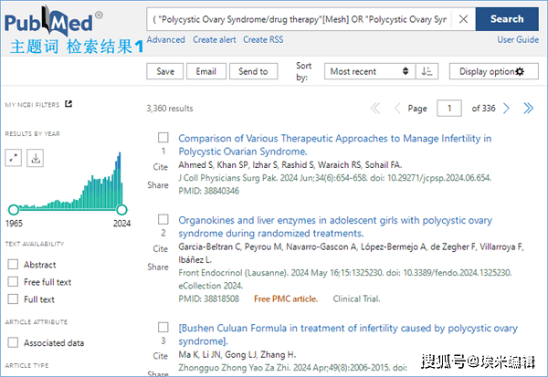548x377 pixels.
Task: Click the 'of 336' page total
Action: pyautogui.click(x=483, y=109)
